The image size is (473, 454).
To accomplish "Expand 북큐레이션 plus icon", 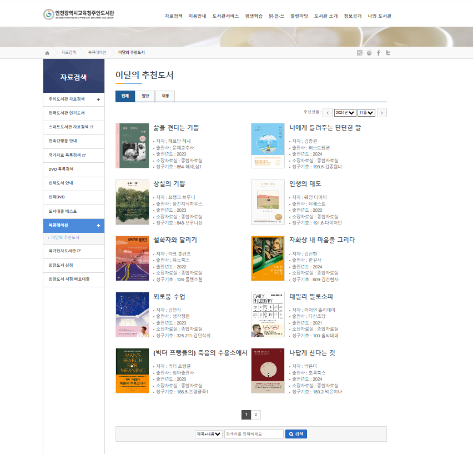I will (98, 226).
